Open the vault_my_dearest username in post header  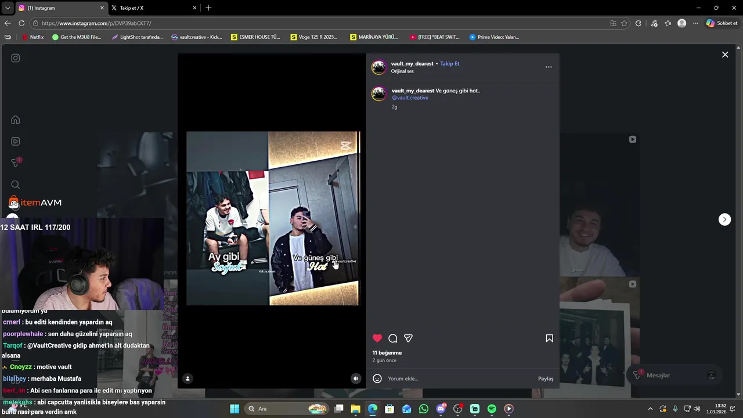coord(412,64)
